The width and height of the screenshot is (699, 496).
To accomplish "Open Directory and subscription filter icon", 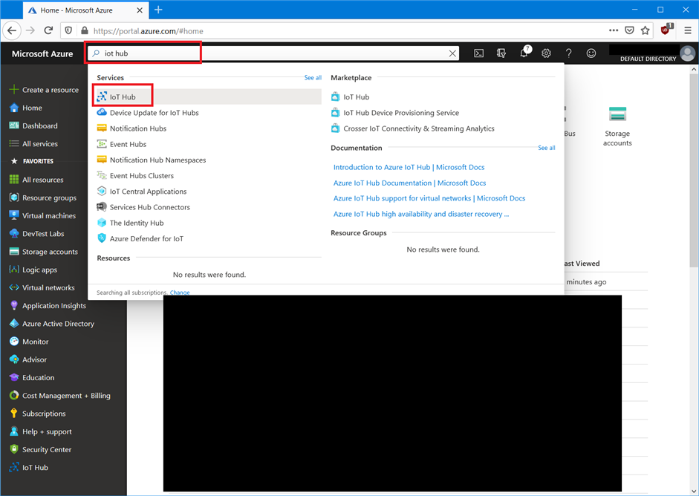I will pos(501,53).
